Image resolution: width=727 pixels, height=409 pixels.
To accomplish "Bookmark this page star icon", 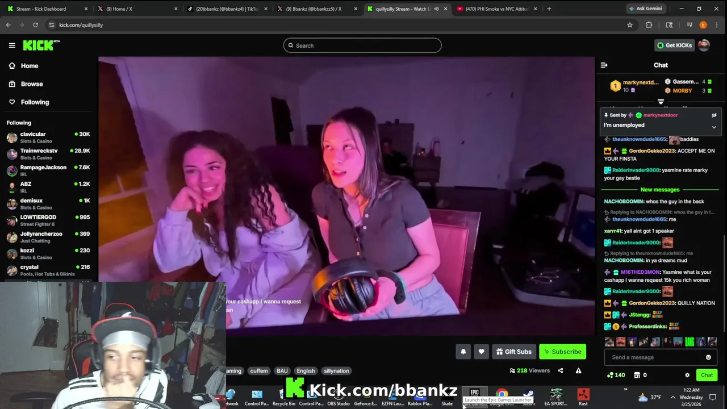I will coord(629,25).
